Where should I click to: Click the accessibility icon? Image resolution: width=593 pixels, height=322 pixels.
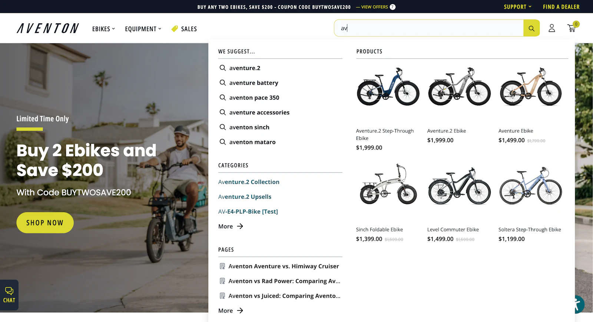[x=577, y=304]
